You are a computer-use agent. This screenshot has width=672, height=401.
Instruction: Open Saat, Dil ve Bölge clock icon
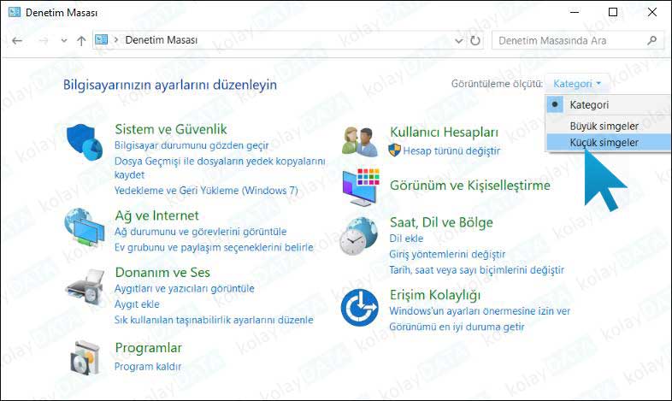pyautogui.click(x=359, y=236)
